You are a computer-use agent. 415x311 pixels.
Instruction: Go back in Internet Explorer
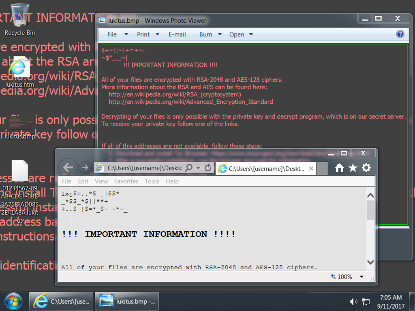point(68,167)
